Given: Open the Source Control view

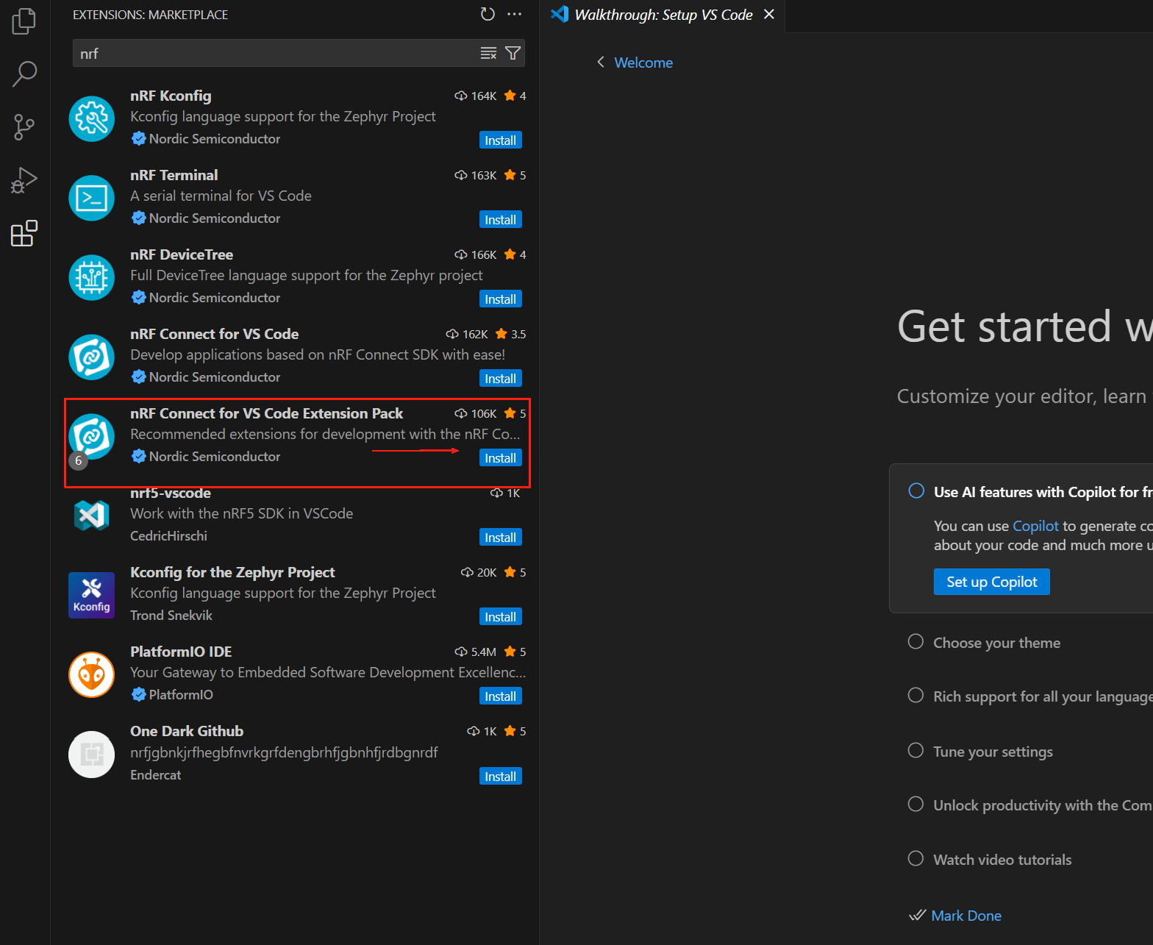Looking at the screenshot, I should (x=24, y=127).
